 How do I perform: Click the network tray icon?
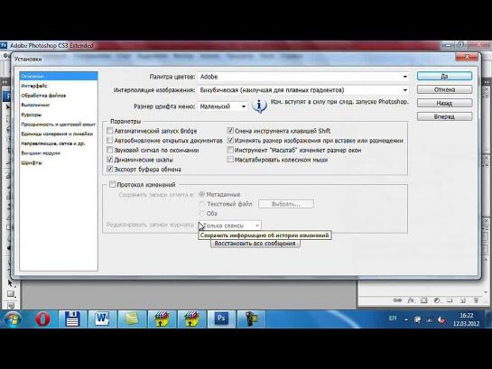coord(429,320)
